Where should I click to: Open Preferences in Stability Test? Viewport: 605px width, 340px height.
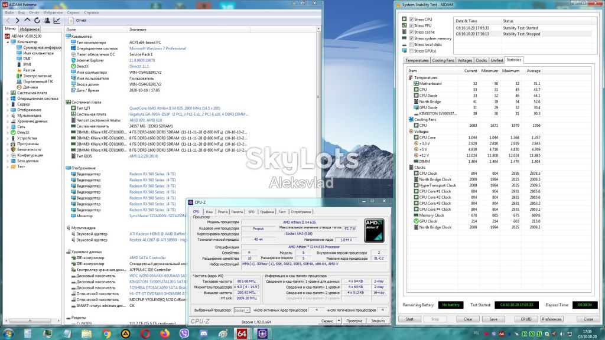(551, 319)
